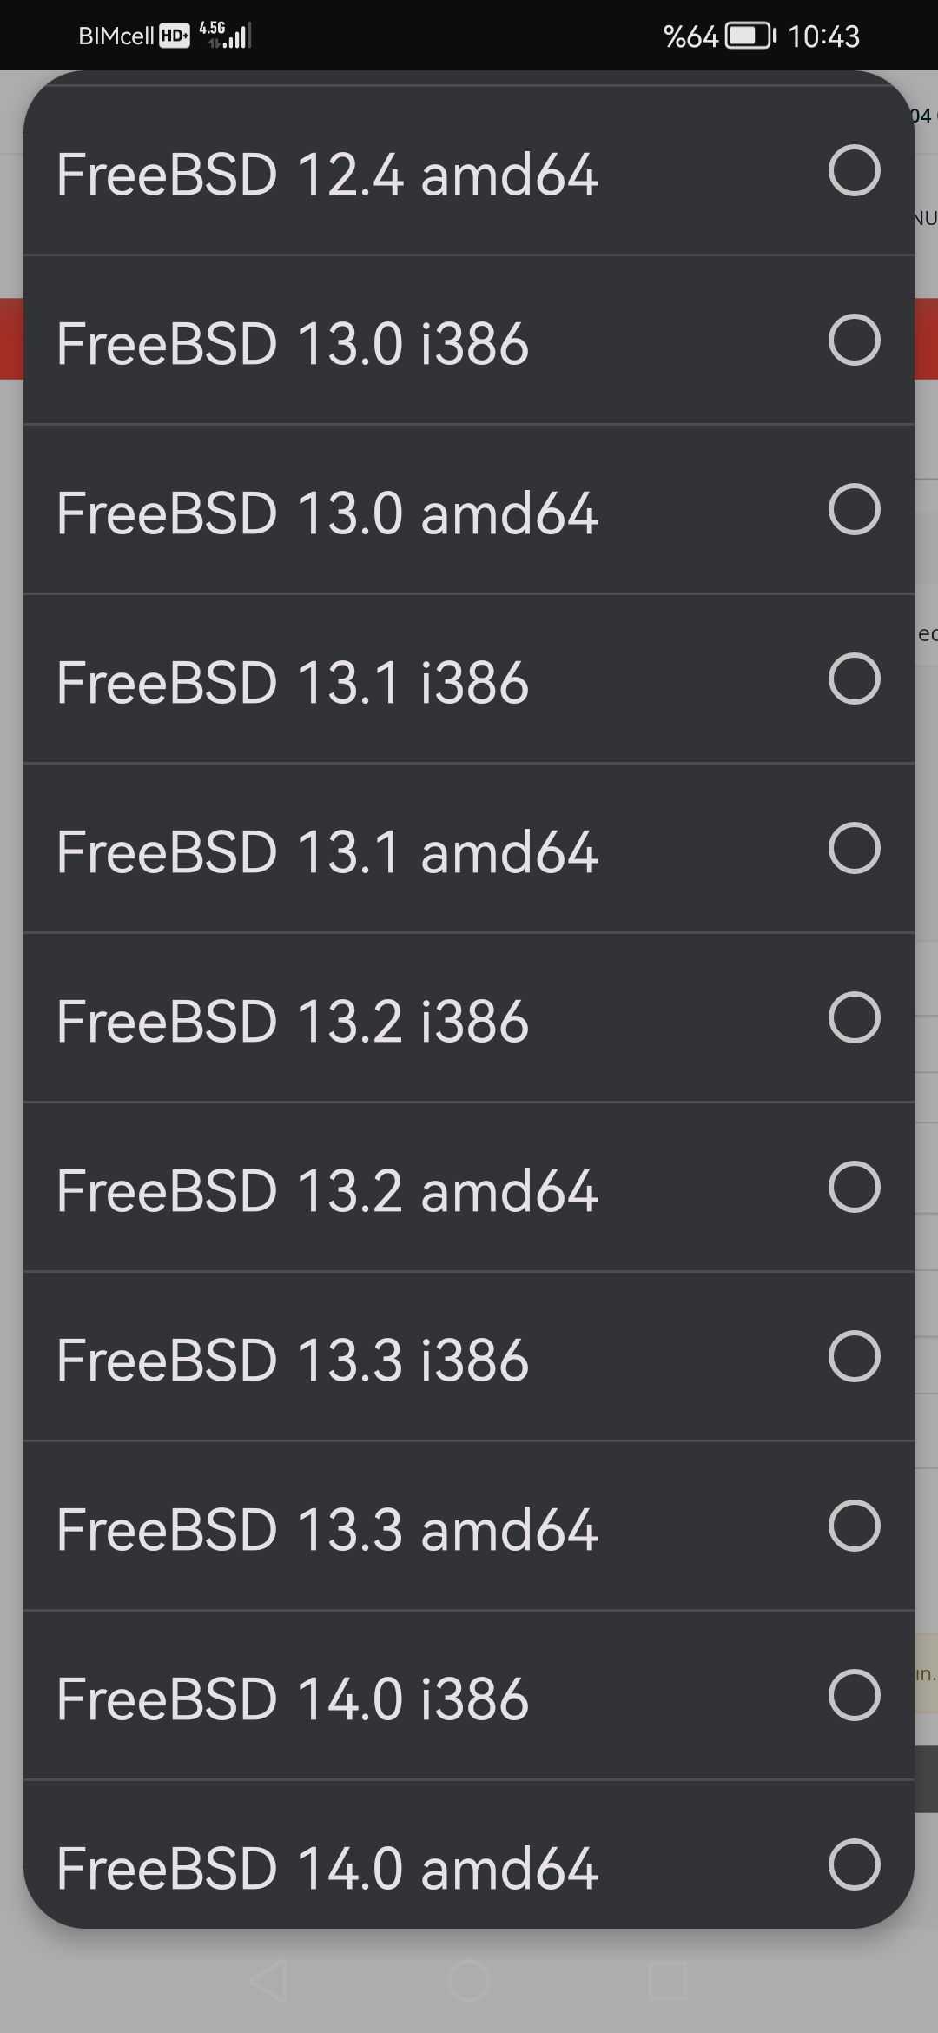
Task: Select the FreeBSD 14.0 amd64 radio button
Action: [854, 1864]
